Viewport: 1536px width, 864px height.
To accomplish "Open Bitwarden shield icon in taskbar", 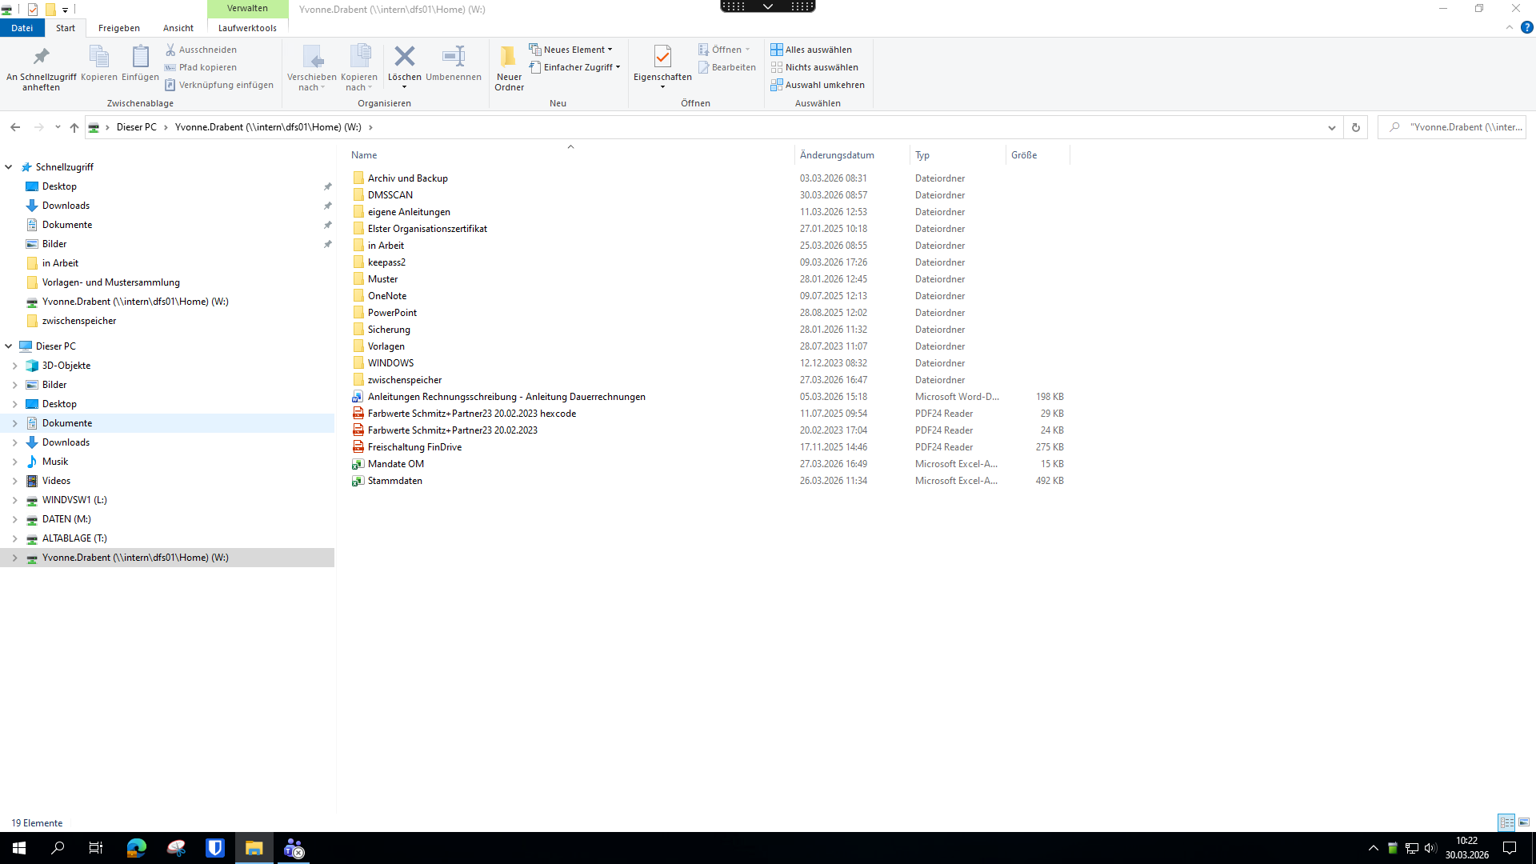I will (215, 848).
